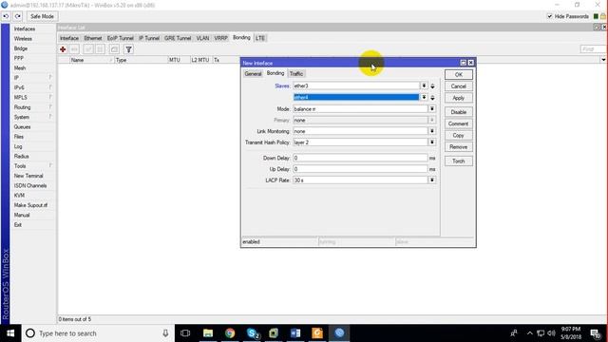
Task: Open the first Slaves ether3 dropdown
Action: point(424,85)
